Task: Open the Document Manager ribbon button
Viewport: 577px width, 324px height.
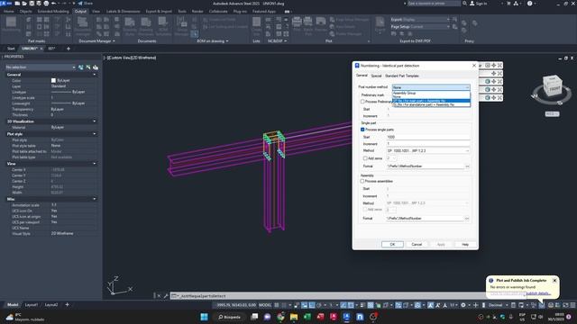Action: pyautogui.click(x=82, y=26)
